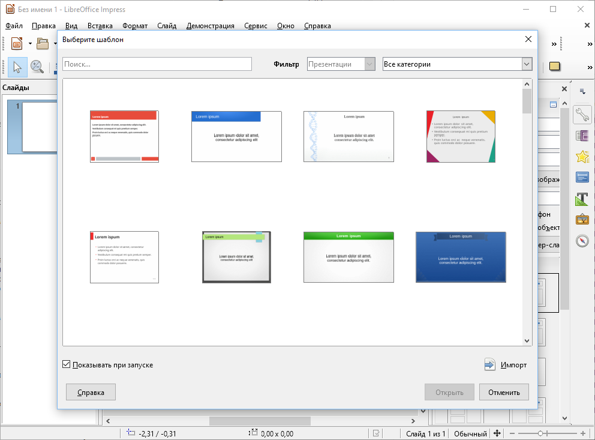Open the Styles sidebar panel icon
The width and height of the screenshot is (595, 440).
coord(582,199)
